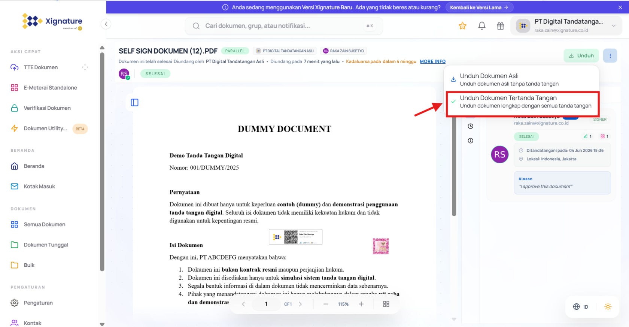The width and height of the screenshot is (629, 327).
Task: Open TTE Dokumen in the sidebar
Action: pyautogui.click(x=41, y=67)
